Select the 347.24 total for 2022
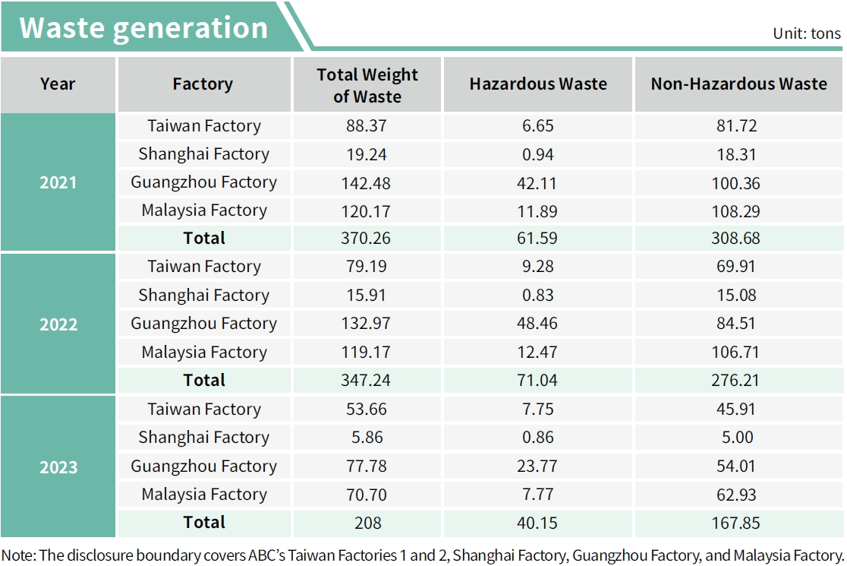This screenshot has height=566, width=847. click(x=367, y=381)
